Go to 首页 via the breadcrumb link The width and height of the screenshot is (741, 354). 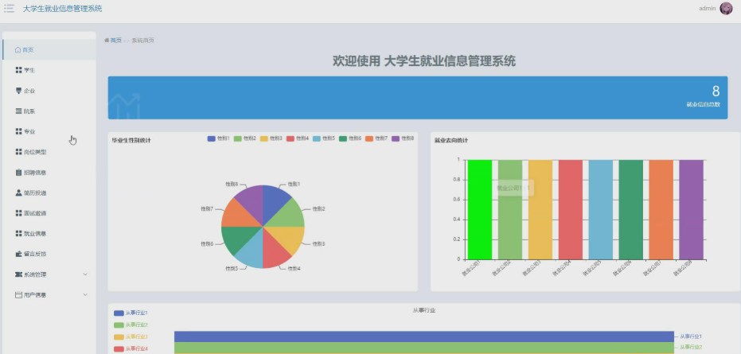[115, 41]
